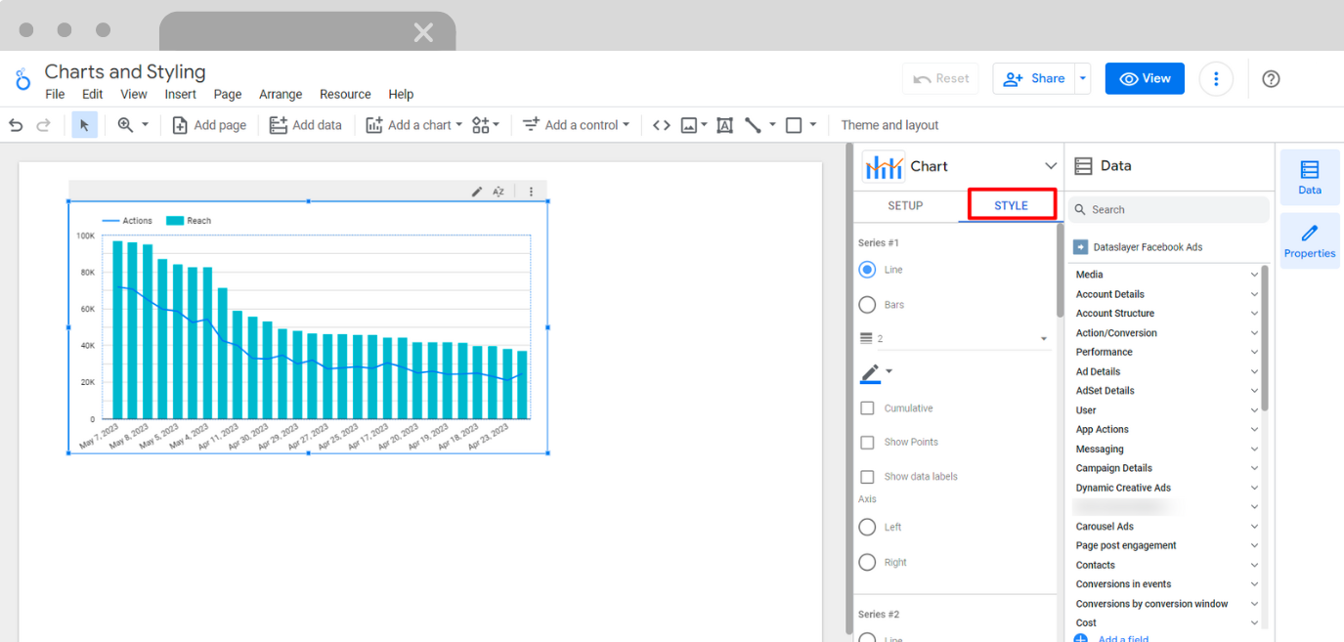Open the text box insertion tool
The height and width of the screenshot is (642, 1344).
[724, 125]
